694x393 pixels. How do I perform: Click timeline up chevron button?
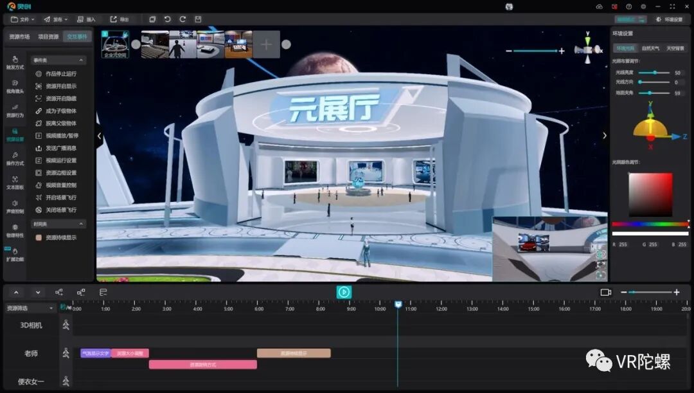(16, 293)
